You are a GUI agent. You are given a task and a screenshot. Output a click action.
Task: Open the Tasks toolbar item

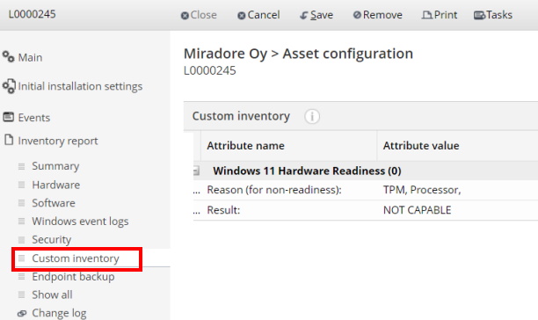tap(492, 15)
